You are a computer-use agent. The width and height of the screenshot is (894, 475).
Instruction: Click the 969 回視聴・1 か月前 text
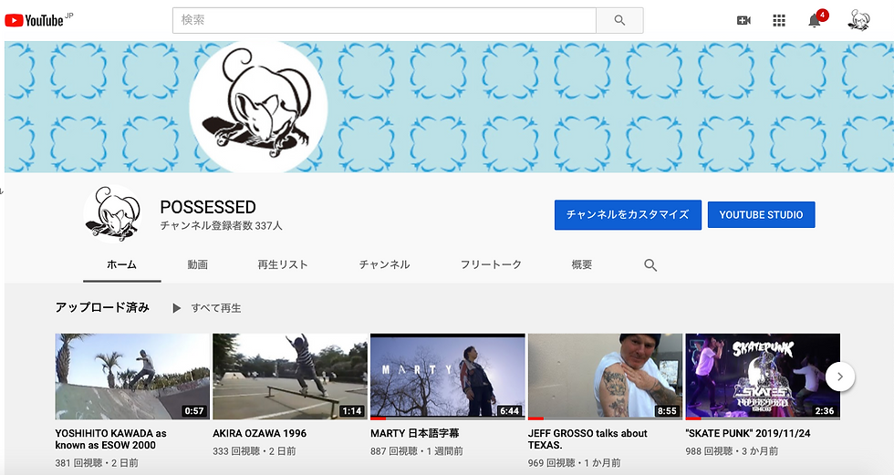point(574,463)
